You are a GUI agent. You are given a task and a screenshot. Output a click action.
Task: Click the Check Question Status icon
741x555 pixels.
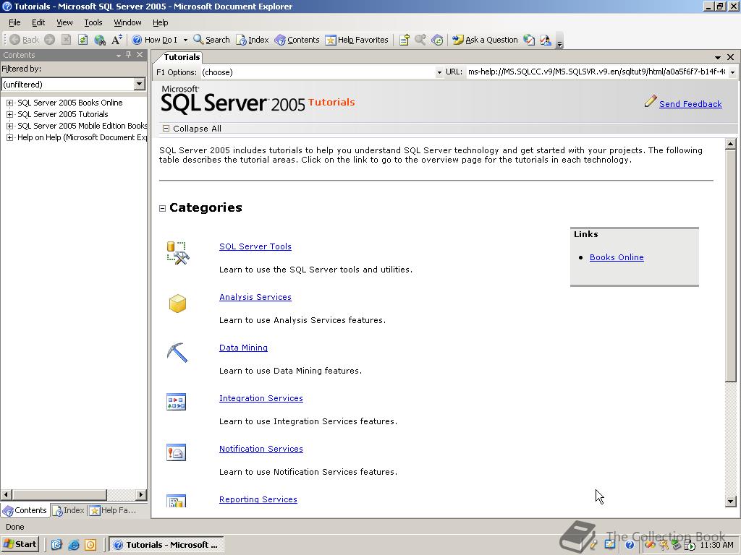click(529, 40)
